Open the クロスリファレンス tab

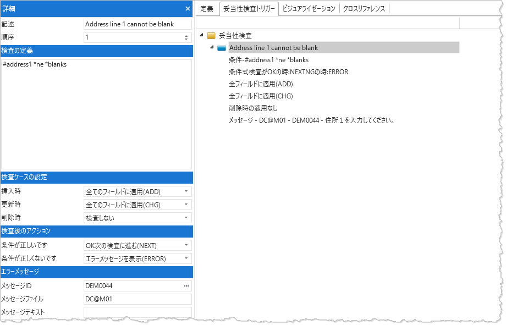[x=364, y=9]
